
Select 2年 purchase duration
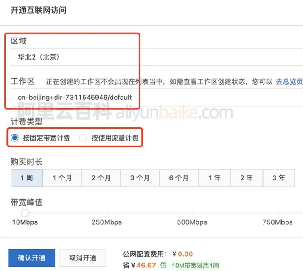(247, 178)
